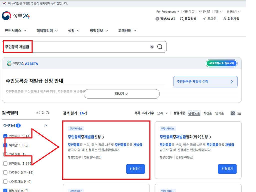The height and width of the screenshot is (192, 256).
Task: Open the 어린이 external site link
Action: (189, 11)
